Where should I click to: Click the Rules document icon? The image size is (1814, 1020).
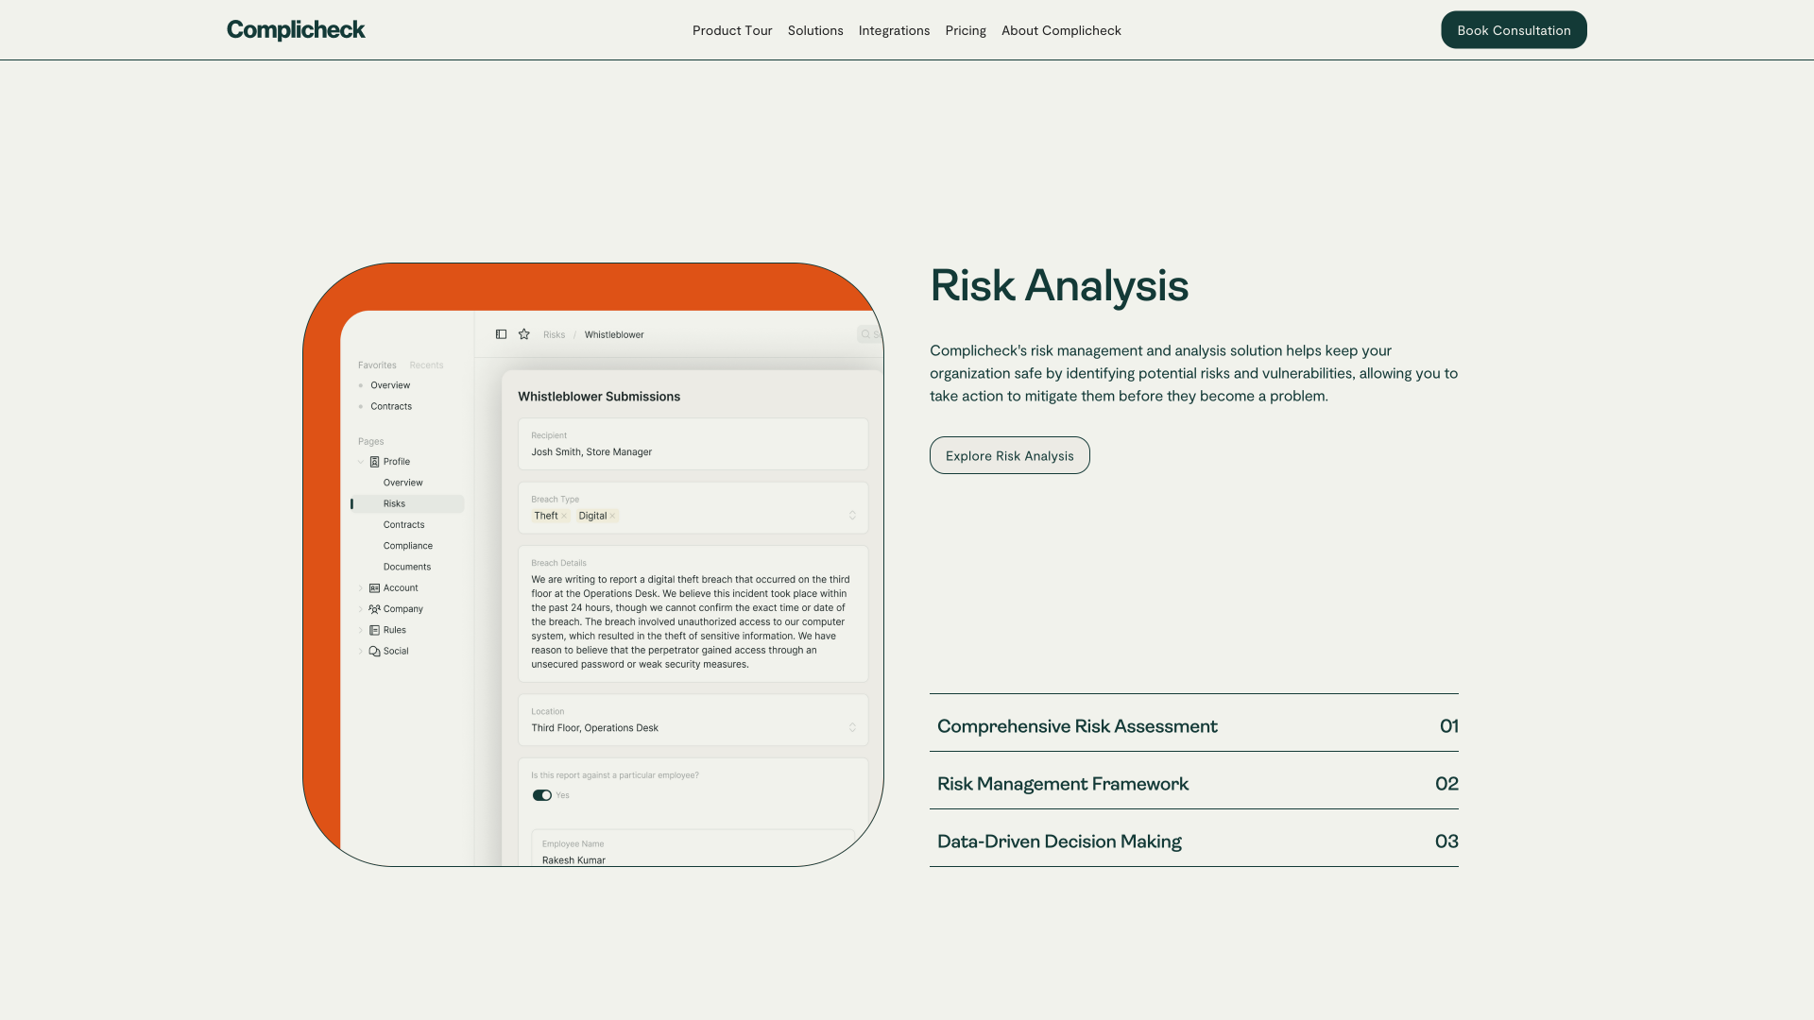pos(374,630)
